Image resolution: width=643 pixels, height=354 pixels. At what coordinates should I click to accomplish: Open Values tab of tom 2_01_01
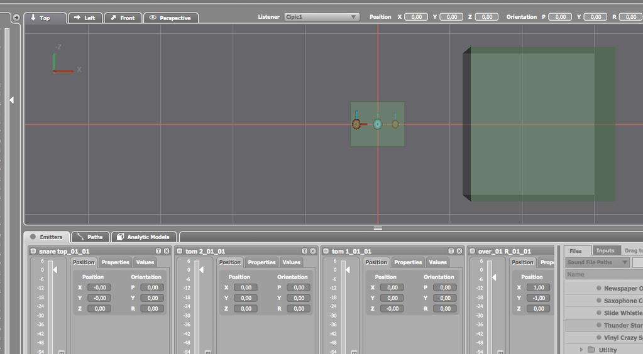coord(292,262)
